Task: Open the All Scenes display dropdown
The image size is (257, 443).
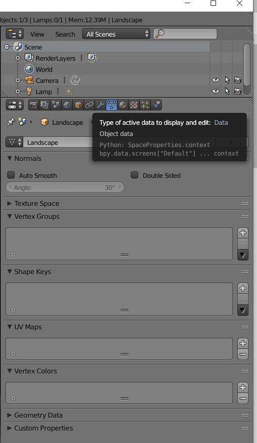Action: [x=116, y=34]
